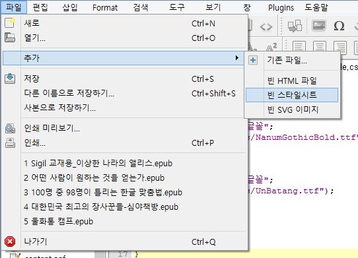Open recent file 어떤 사람이 원하는 것을 얻는가.epub
The width and height of the screenshot is (358, 258).
click(125, 177)
